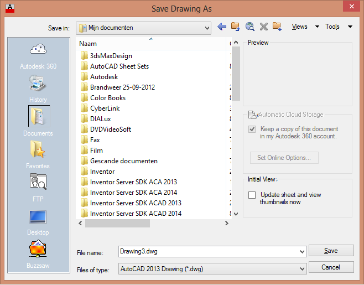Select the DIALux folder icon
This screenshot has height=285, width=364.
[84, 118]
